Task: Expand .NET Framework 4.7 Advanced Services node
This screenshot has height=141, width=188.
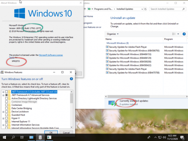Action: click(x=3, y=95)
